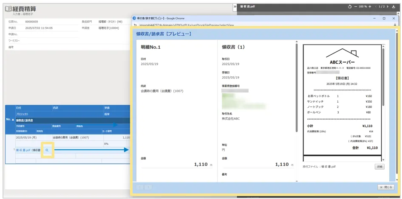Click the scrollbar beside 領収書（1） details
This screenshot has width=402, height=199.
click(296, 85)
